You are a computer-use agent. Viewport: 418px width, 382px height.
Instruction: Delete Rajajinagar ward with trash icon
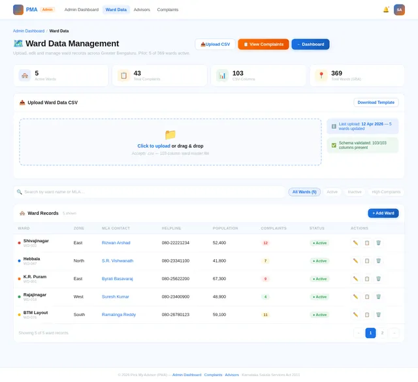(x=378, y=296)
